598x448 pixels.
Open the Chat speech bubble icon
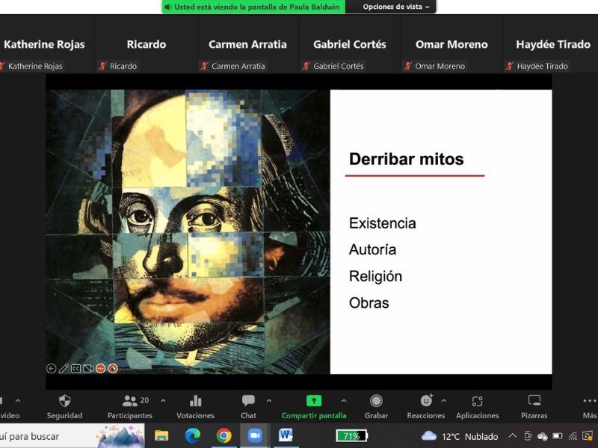tap(248, 400)
